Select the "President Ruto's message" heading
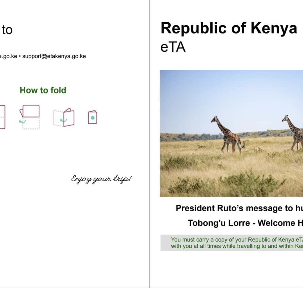This screenshot has height=288, width=303. [x=239, y=208]
